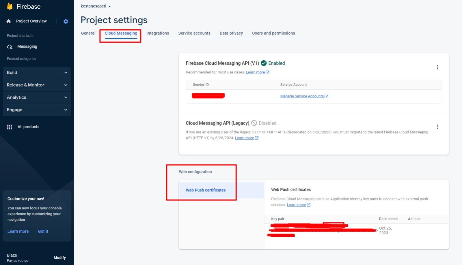Click the Manage Service Accounts link
The height and width of the screenshot is (265, 462).
tap(302, 96)
